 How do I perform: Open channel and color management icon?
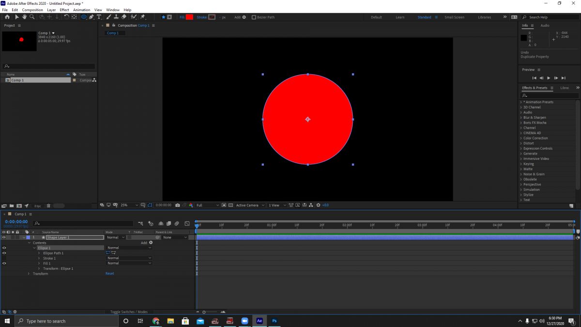[191, 205]
